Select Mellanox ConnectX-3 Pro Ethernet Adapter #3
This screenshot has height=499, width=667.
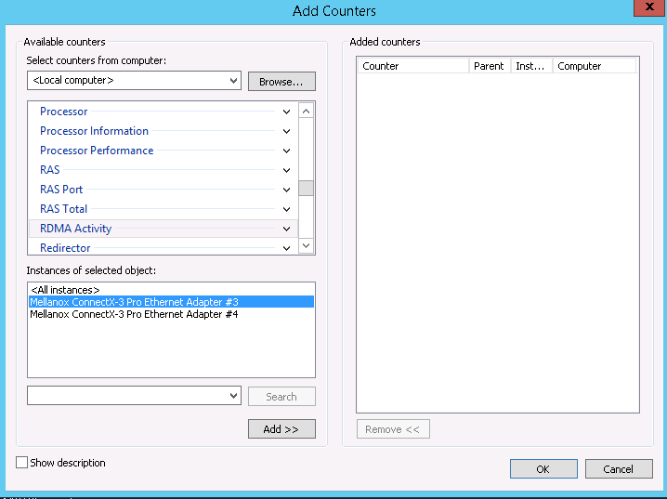tap(172, 302)
